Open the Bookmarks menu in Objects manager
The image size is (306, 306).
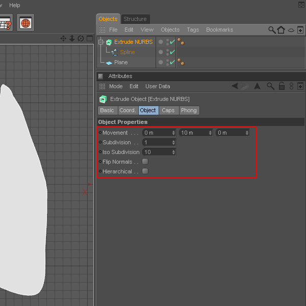220,30
